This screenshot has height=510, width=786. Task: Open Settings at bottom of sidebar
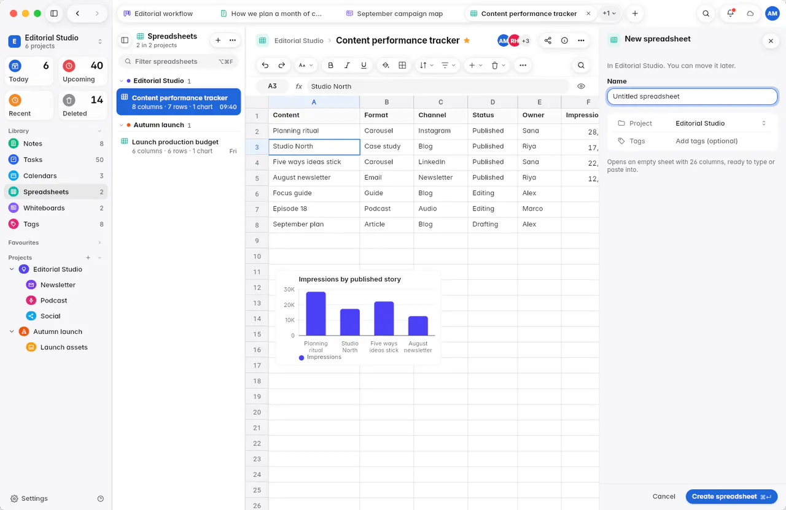click(x=29, y=498)
